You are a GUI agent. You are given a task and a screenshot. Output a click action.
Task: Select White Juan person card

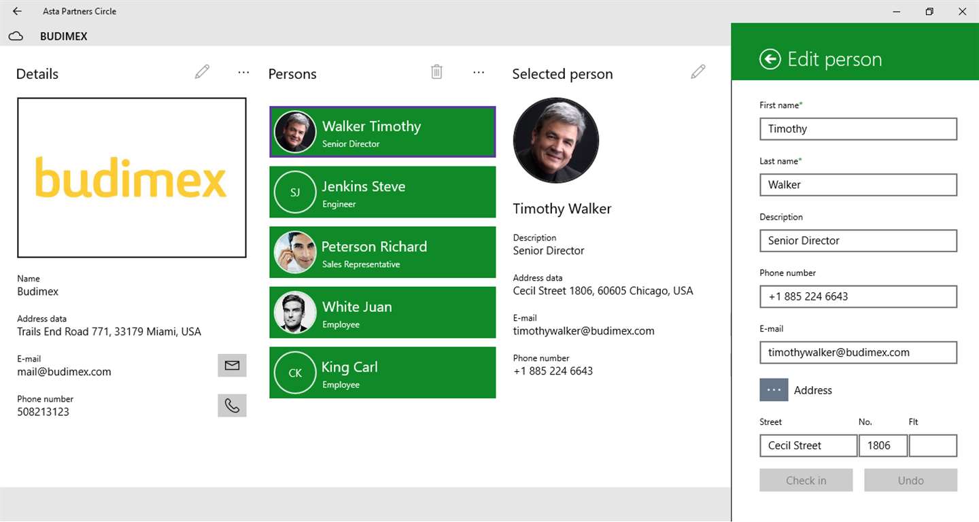tap(383, 313)
